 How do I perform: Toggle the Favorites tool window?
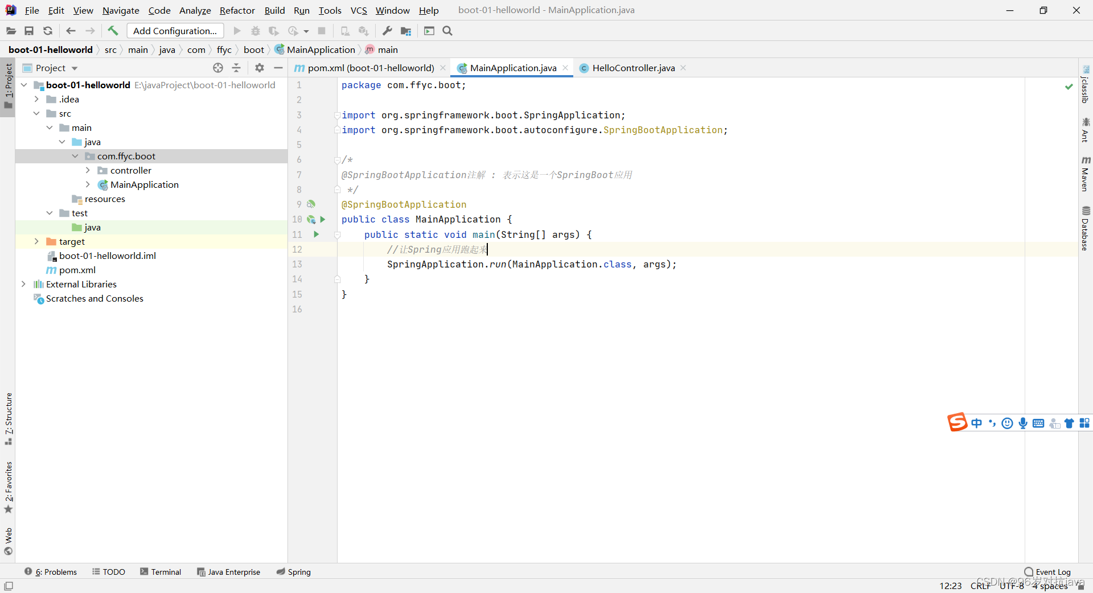[x=8, y=487]
